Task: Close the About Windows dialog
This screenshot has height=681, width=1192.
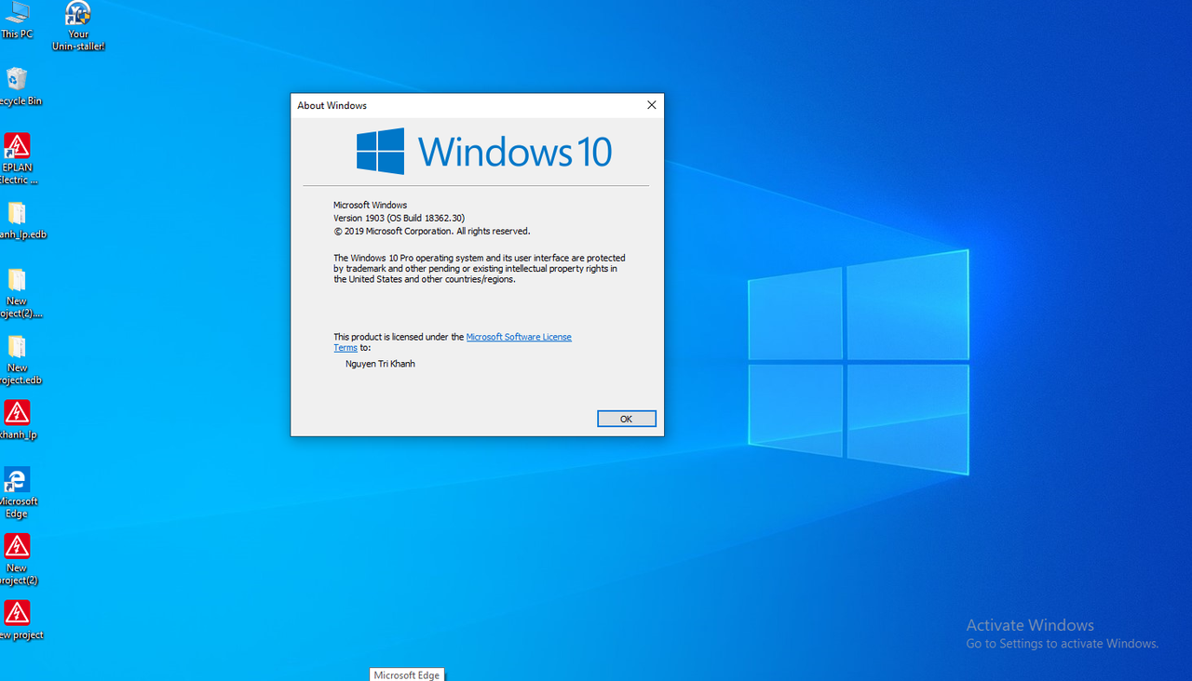Action: click(x=652, y=105)
